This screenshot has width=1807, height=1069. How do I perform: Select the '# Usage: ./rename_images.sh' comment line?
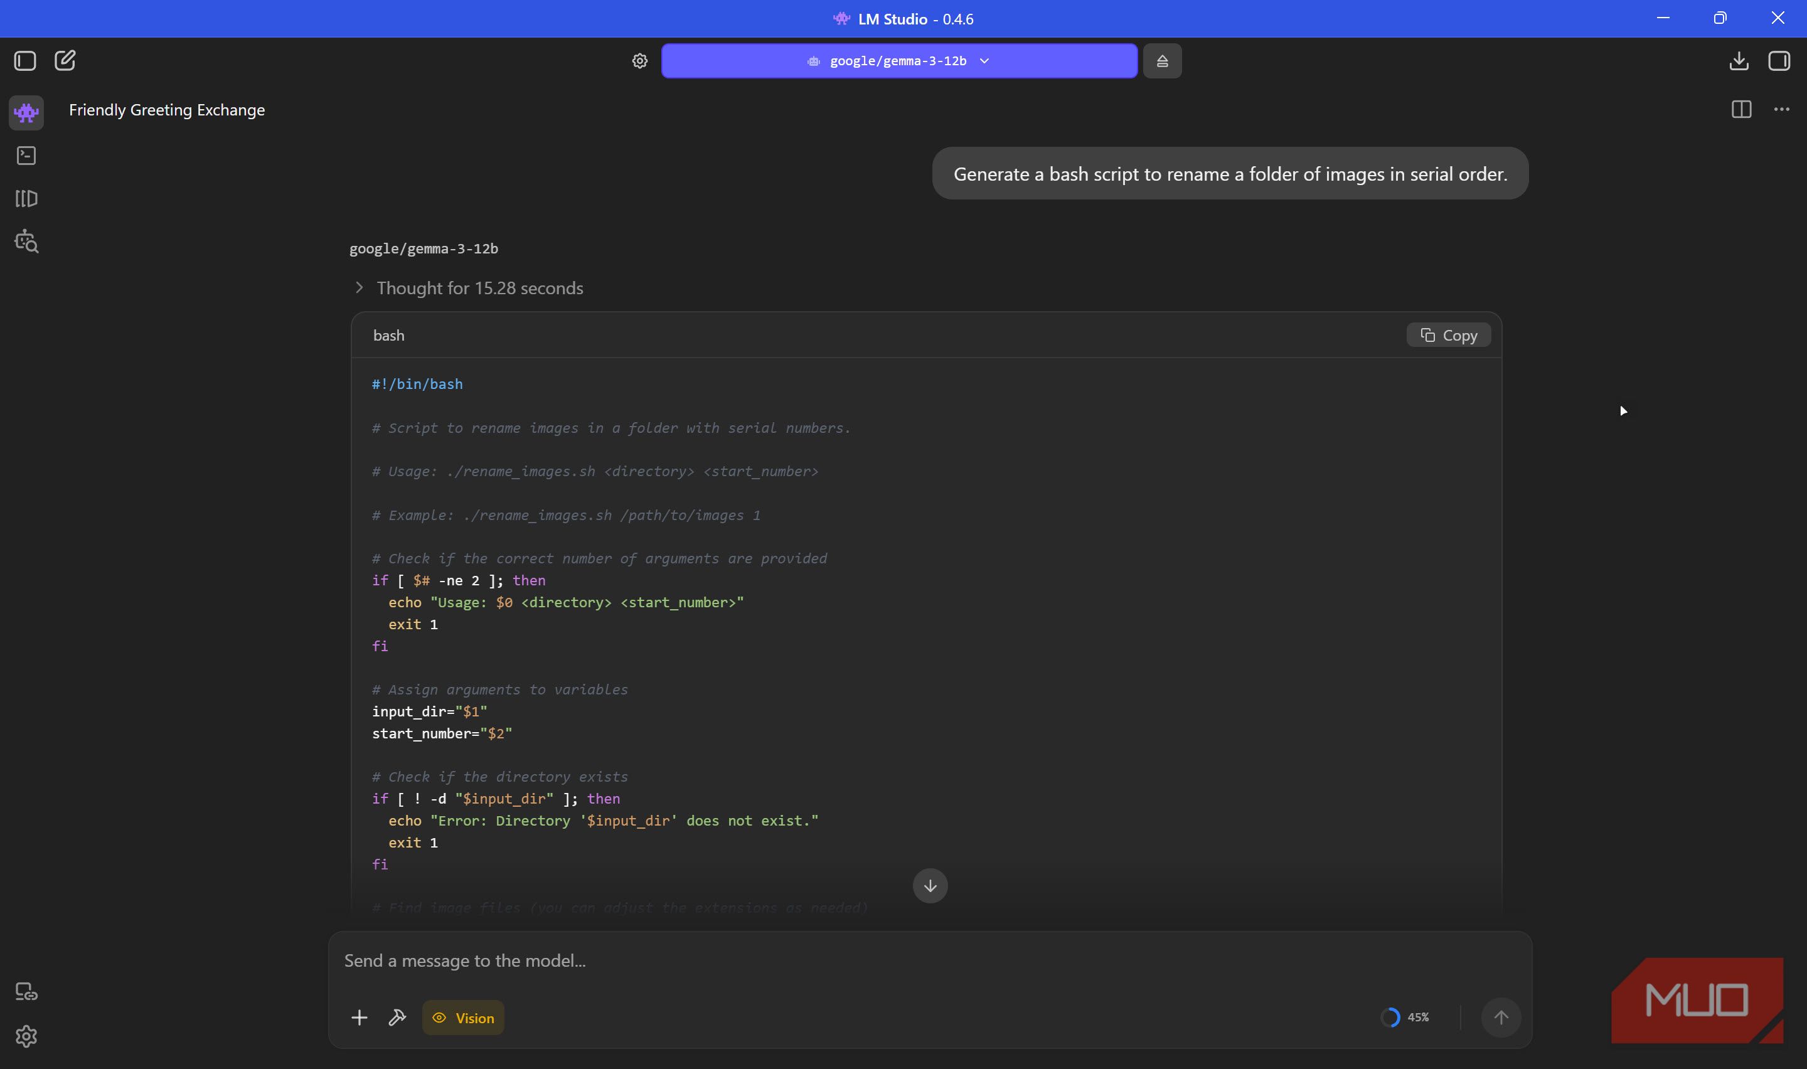tap(595, 472)
